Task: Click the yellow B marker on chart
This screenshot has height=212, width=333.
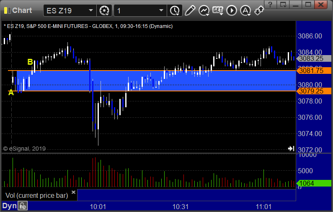Action: click(30, 62)
